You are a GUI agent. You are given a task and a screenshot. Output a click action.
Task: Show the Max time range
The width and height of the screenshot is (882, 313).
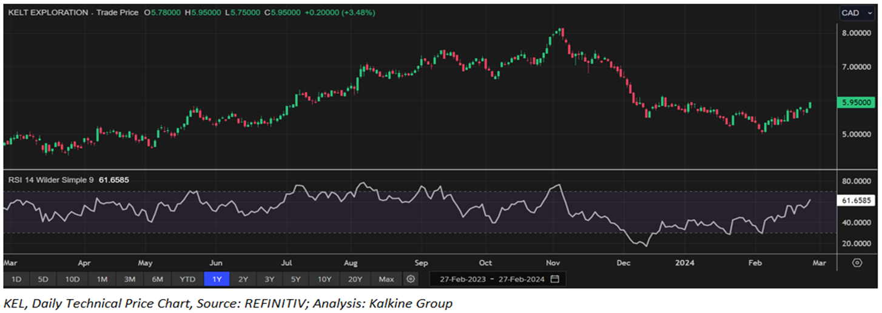coord(386,279)
